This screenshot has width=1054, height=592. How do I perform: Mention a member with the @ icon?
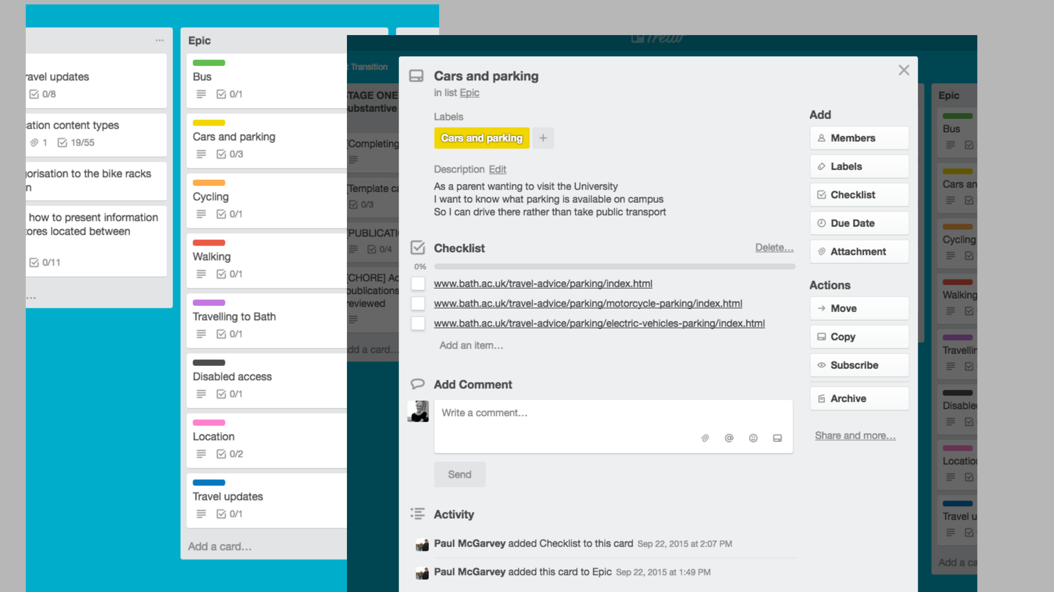point(729,438)
